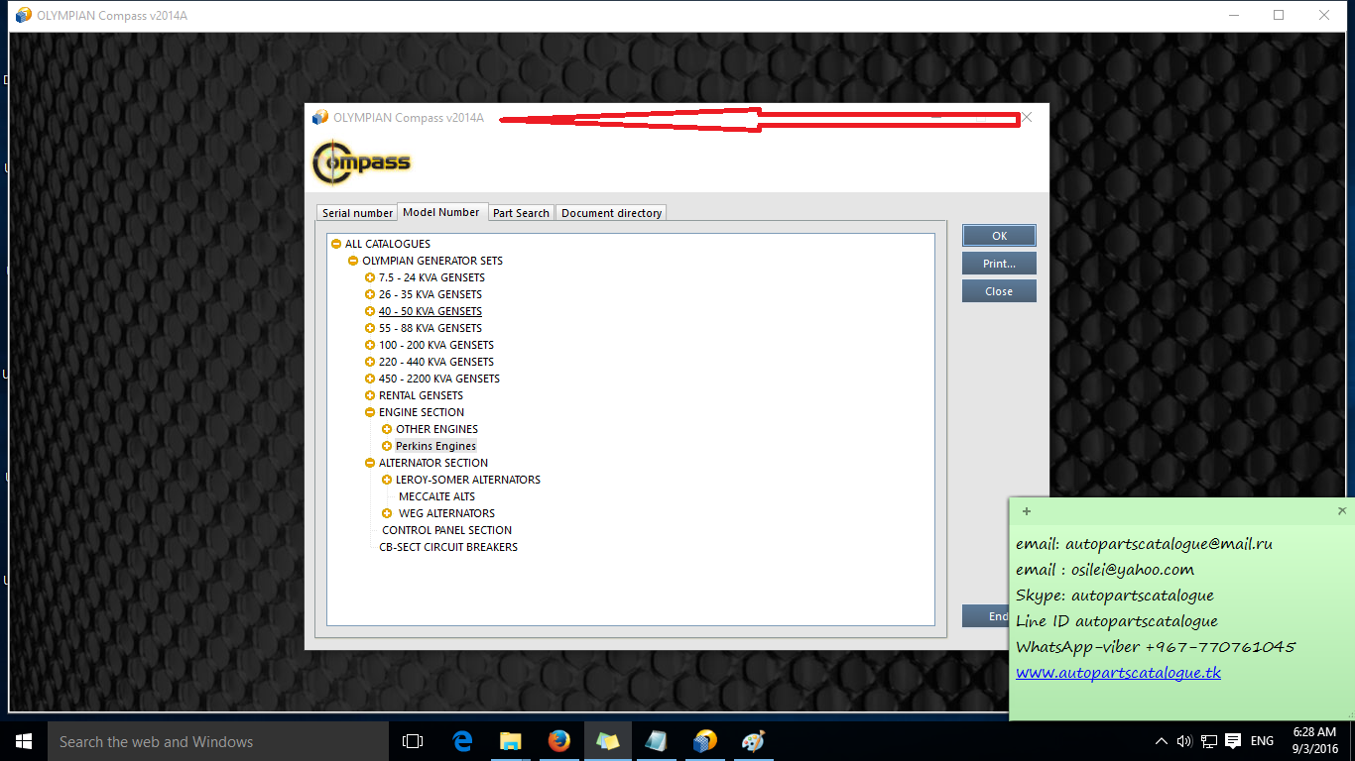This screenshot has height=761, width=1355.
Task: Expand the OTHER ENGINES node
Action: tap(387, 429)
